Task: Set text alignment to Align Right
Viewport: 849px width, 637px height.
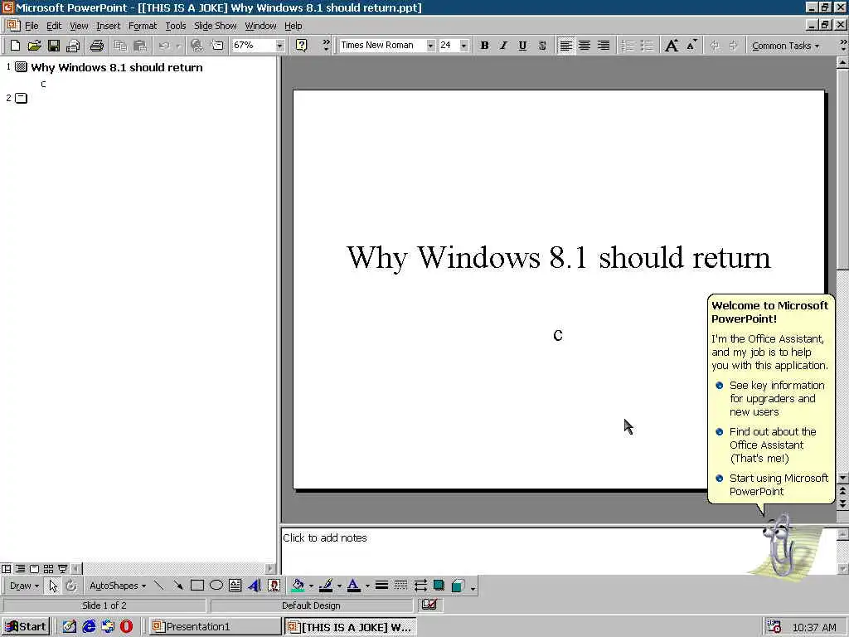Action: tap(604, 46)
